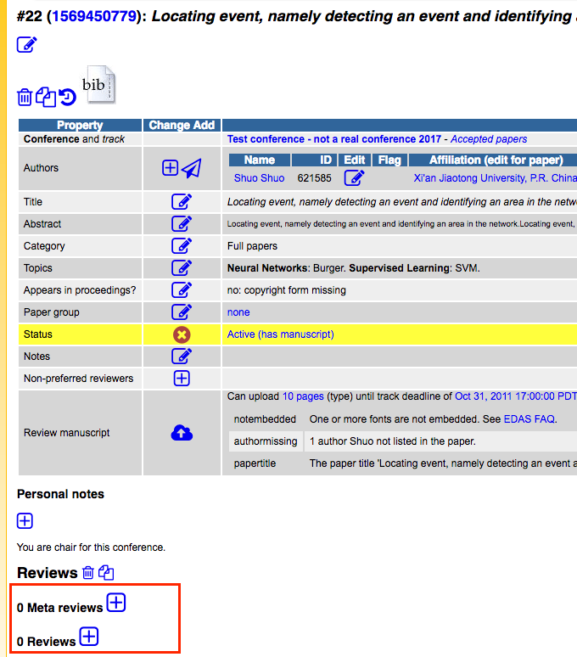Click the edit icon below the paper heading

[x=27, y=44]
